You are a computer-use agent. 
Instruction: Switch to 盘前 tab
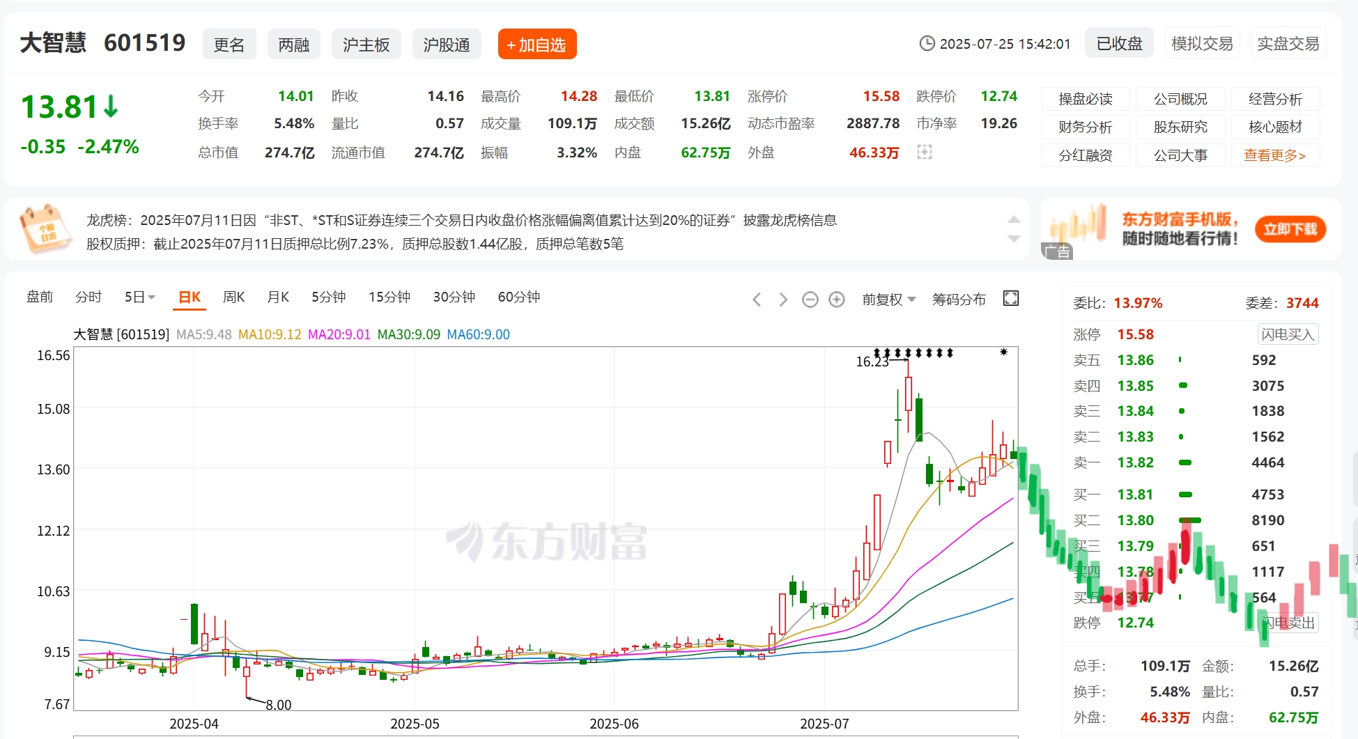(40, 297)
